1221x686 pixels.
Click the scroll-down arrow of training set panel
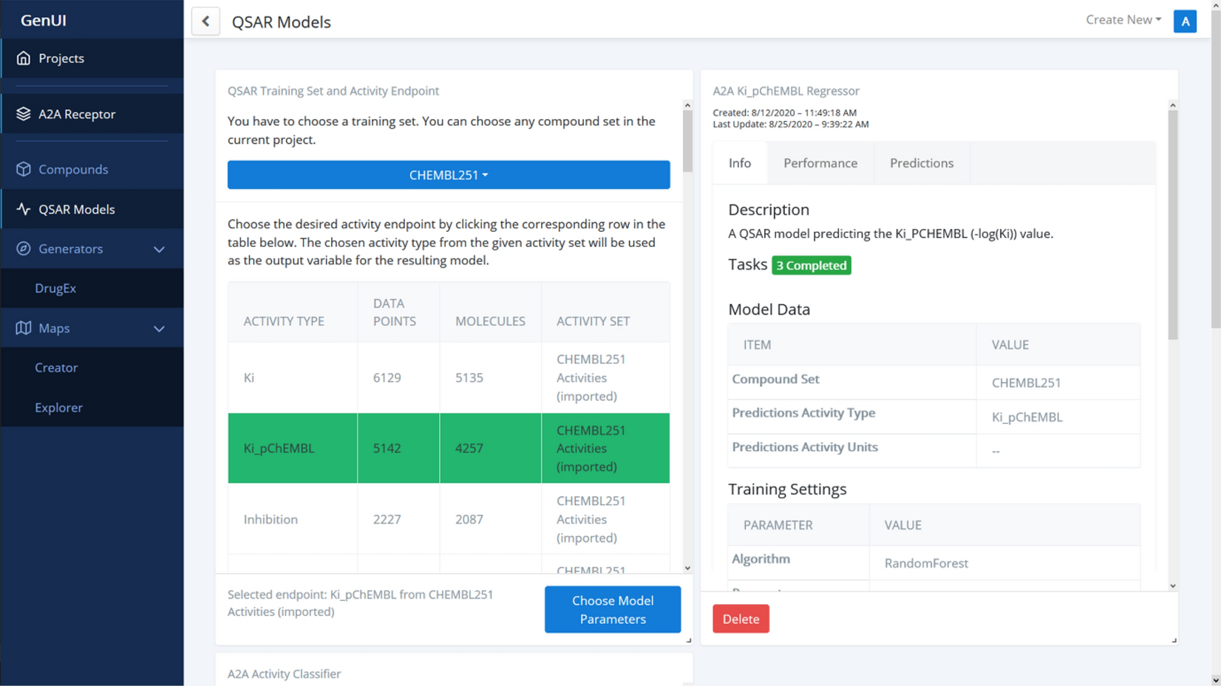point(687,568)
